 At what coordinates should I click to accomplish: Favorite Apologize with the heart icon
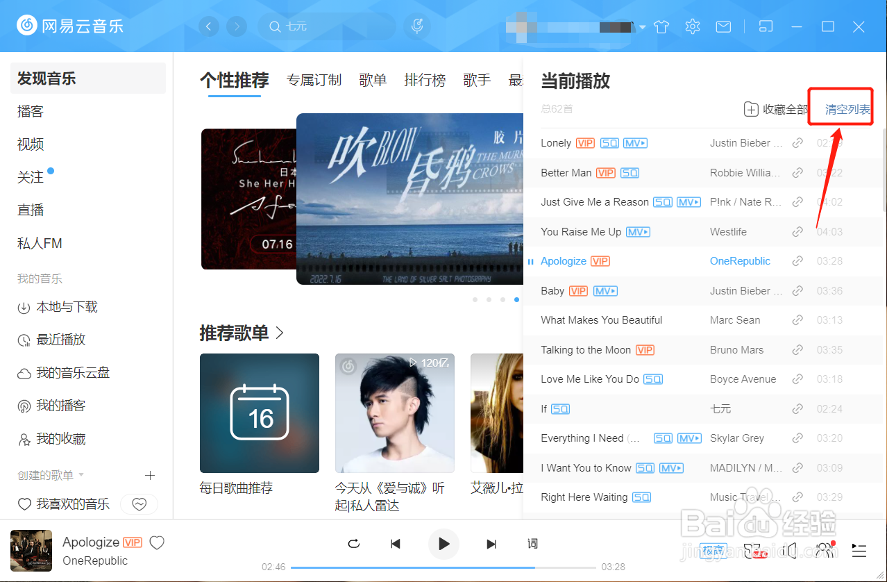click(157, 542)
